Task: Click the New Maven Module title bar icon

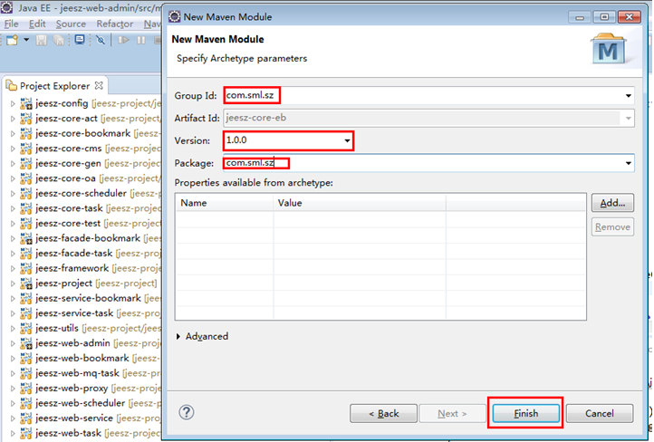Action: [174, 16]
